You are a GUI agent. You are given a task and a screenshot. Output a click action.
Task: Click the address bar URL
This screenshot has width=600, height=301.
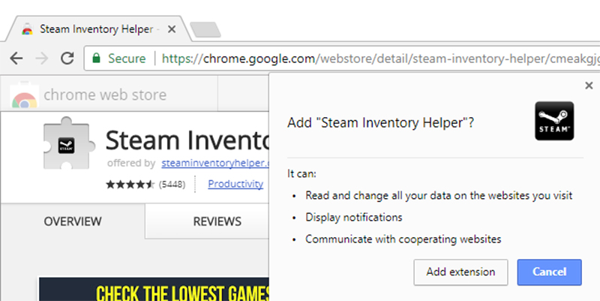coord(375,58)
